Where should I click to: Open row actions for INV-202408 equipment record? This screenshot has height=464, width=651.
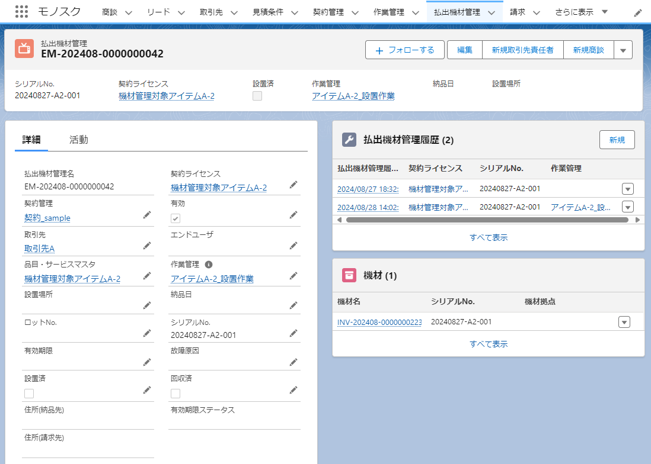coord(624,322)
